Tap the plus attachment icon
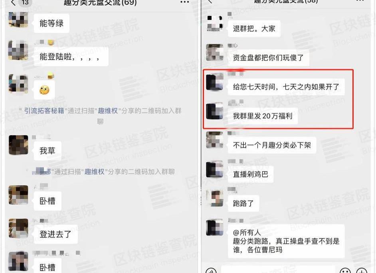This screenshot has width=376, height=273. click(362, 271)
